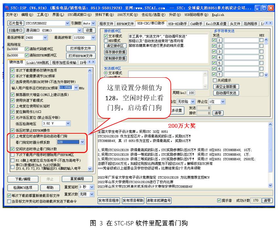
Task: Click 保存接收数据 button
Action: [x=115, y=52]
